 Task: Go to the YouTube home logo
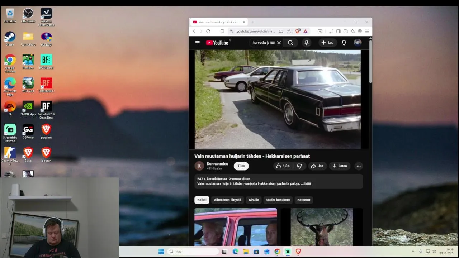[217, 43]
